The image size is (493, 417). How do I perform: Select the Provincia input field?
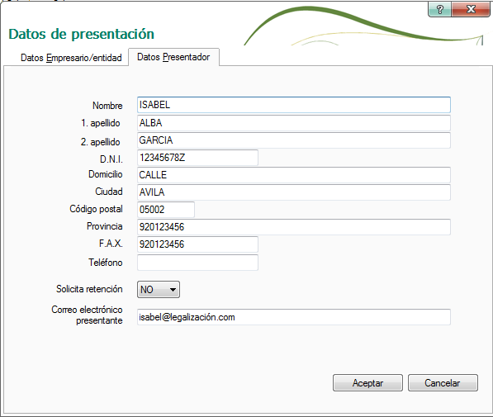pyautogui.click(x=294, y=227)
